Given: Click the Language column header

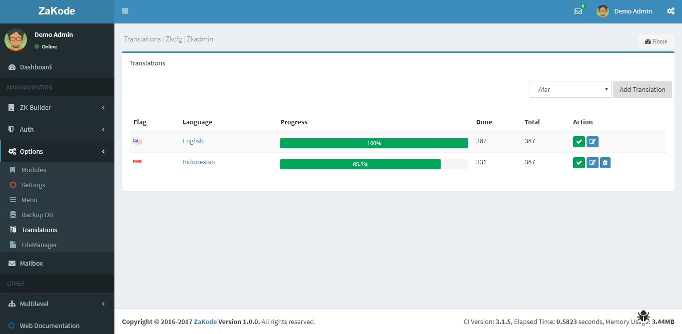Looking at the screenshot, I should coord(197,122).
